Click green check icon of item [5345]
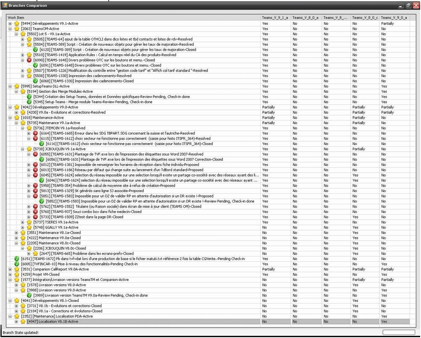The height and width of the screenshot is (338, 421). point(29,102)
